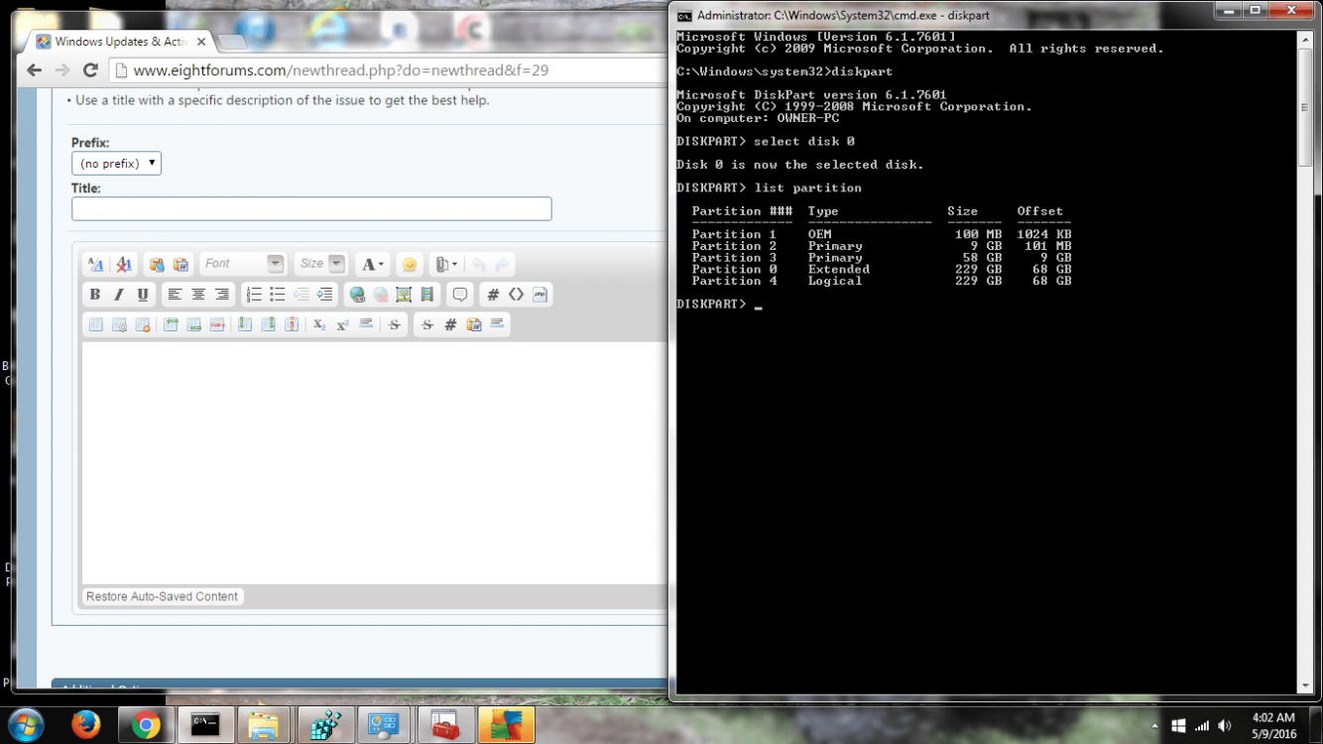The width and height of the screenshot is (1323, 744).
Task: Click Restore Auto-Saved Content
Action: click(x=162, y=596)
